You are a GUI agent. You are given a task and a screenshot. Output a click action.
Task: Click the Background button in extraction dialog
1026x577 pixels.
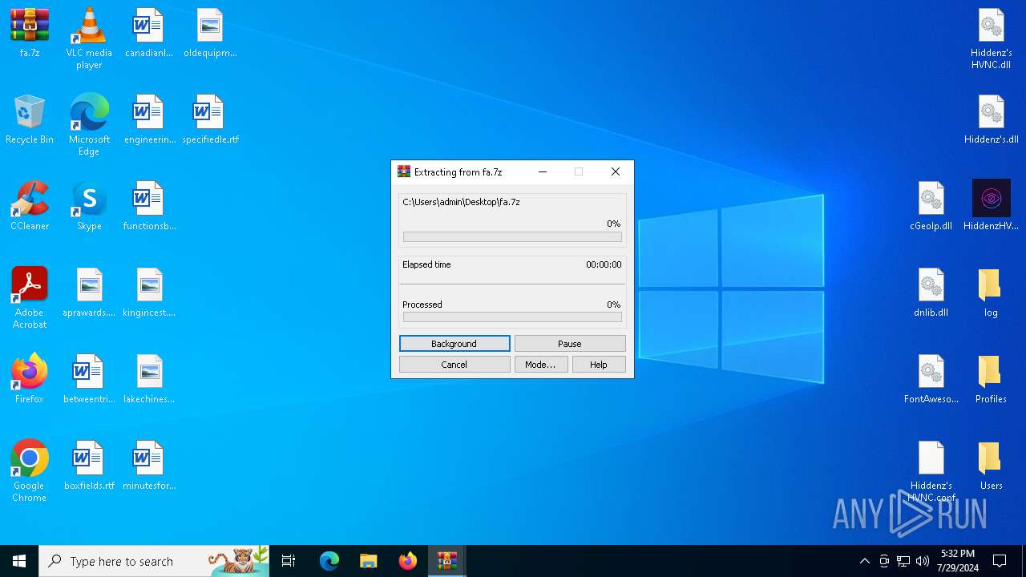454,344
